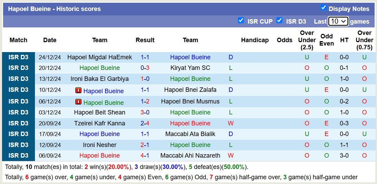Open Hapoel Migdal HaEmek team link
Screen dimensions: 377x184
(100, 57)
